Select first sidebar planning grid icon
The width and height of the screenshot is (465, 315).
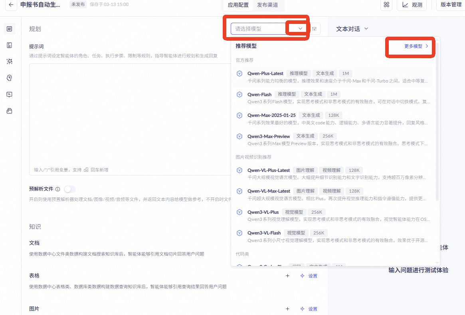[x=10, y=29]
